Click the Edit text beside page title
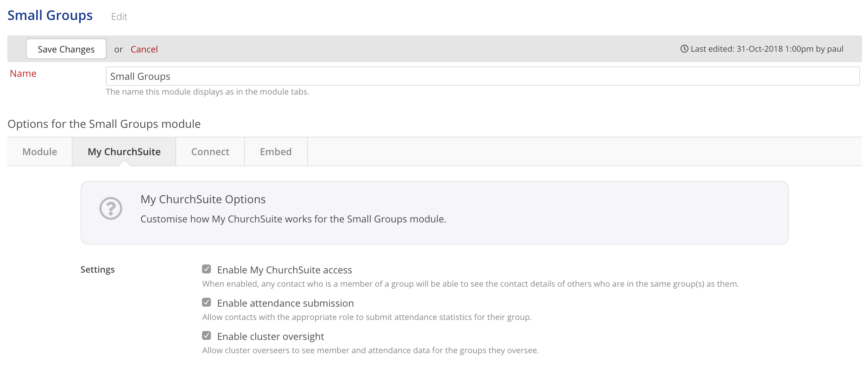The width and height of the screenshot is (868, 365). click(119, 17)
